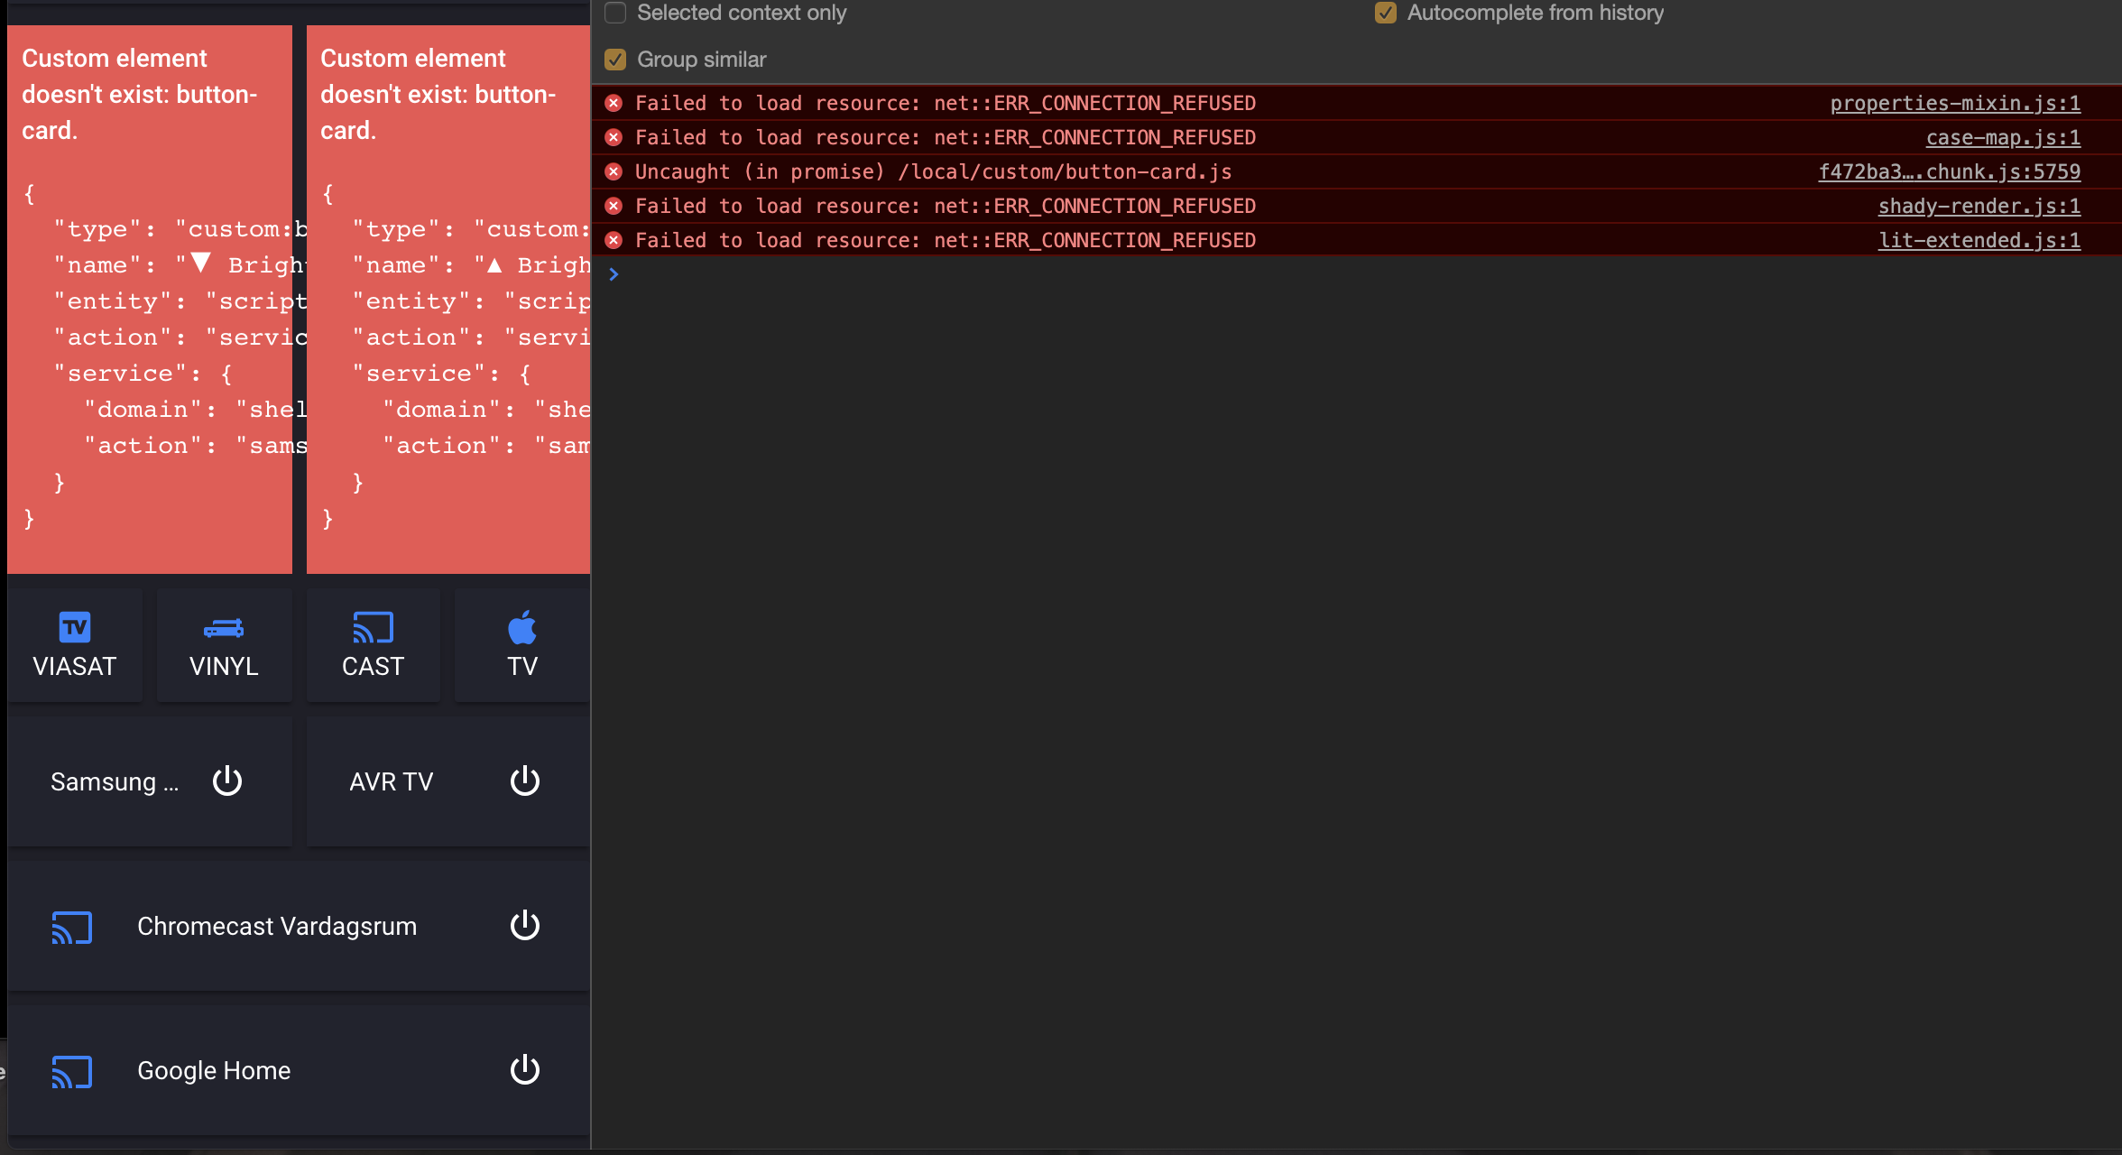Viewport: 2122px width, 1155px height.
Task: Select Uncaught (in promise) /local/custom/button-card.js text
Action: click(x=933, y=171)
